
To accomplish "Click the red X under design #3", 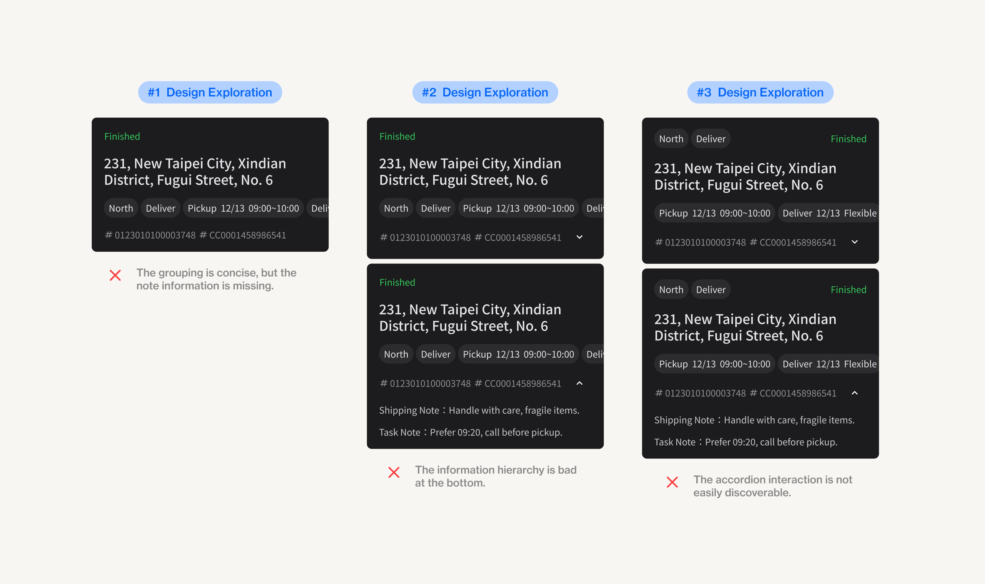I will (x=672, y=482).
